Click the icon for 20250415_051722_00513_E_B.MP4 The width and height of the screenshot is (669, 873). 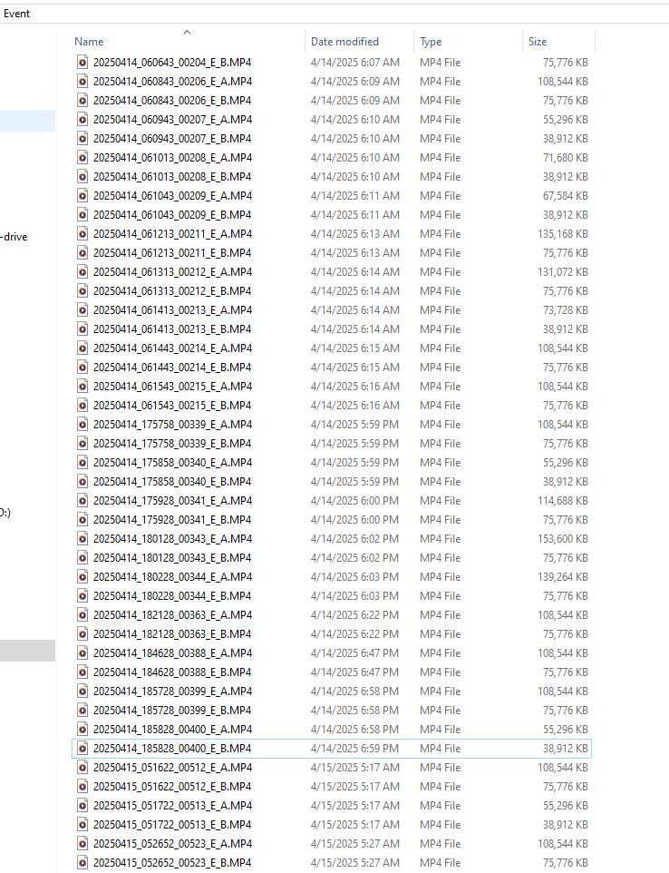[x=82, y=825]
